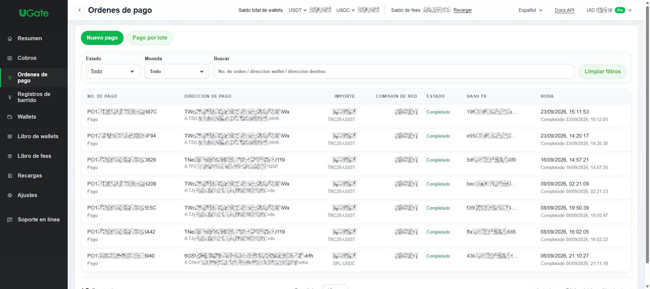Image resolution: width=650 pixels, height=289 pixels.
Task: Click hash tx starting with 5df
Action: (x=491, y=160)
